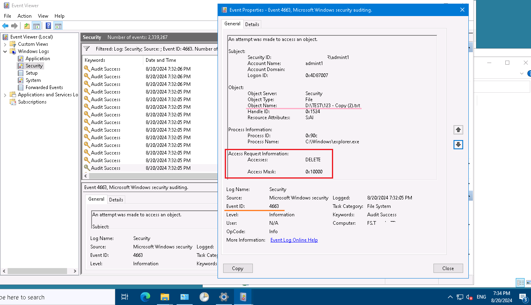Toggle the show/hide console tree button
This screenshot has height=305, width=531.
[37, 26]
